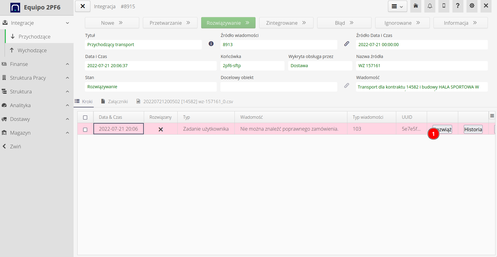The height and width of the screenshot is (257, 497).
Task: Click the mobile device icon
Action: [444, 6]
